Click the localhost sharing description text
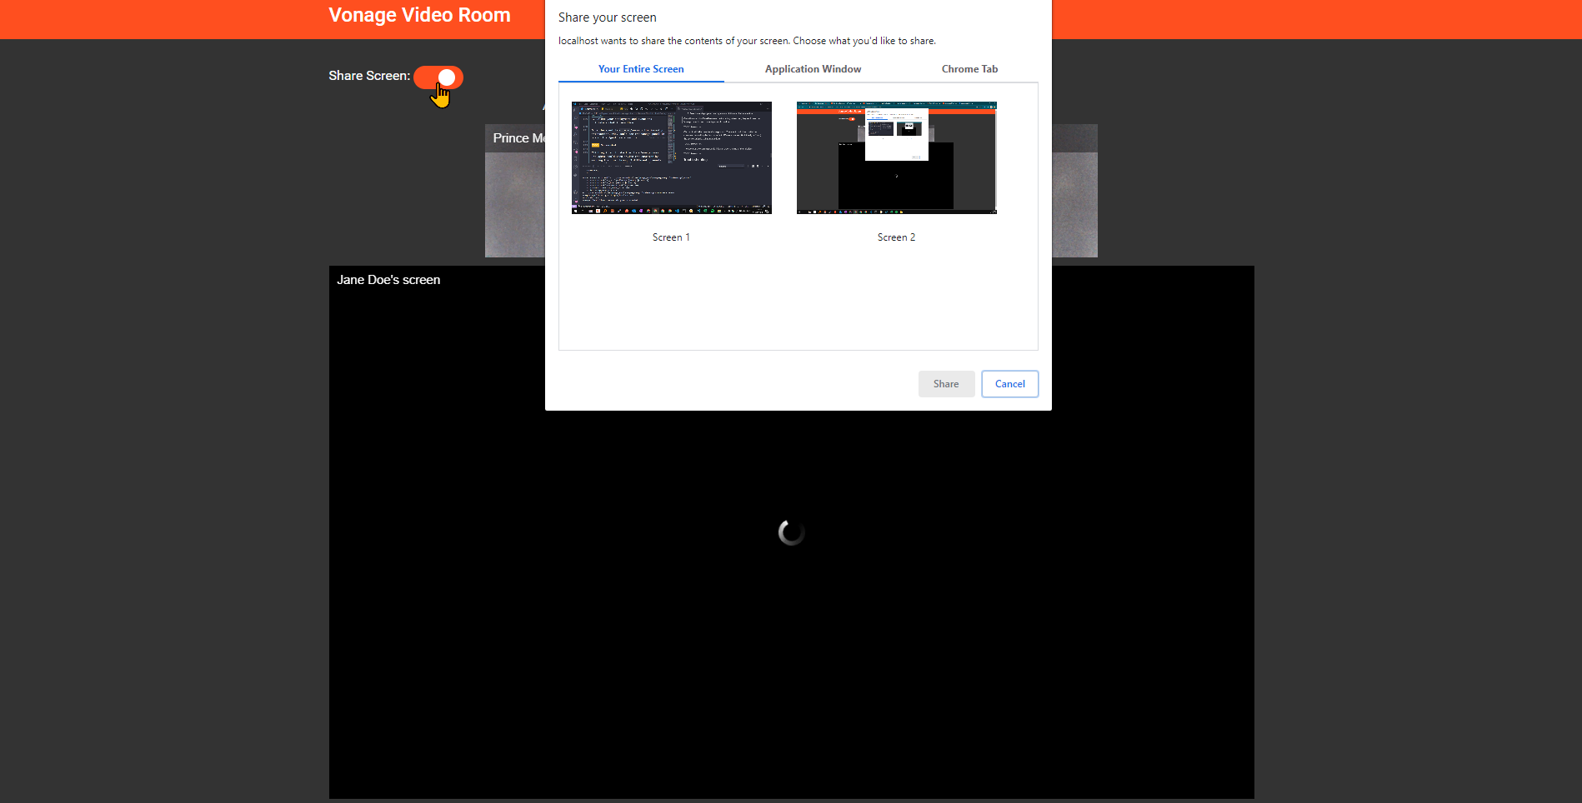This screenshot has height=803, width=1582. [747, 40]
